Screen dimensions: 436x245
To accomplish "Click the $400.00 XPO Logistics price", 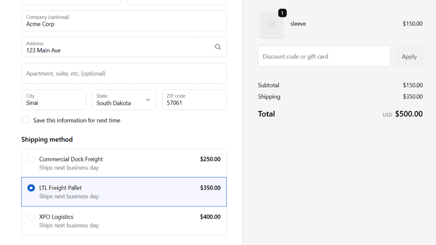I will point(210,217).
